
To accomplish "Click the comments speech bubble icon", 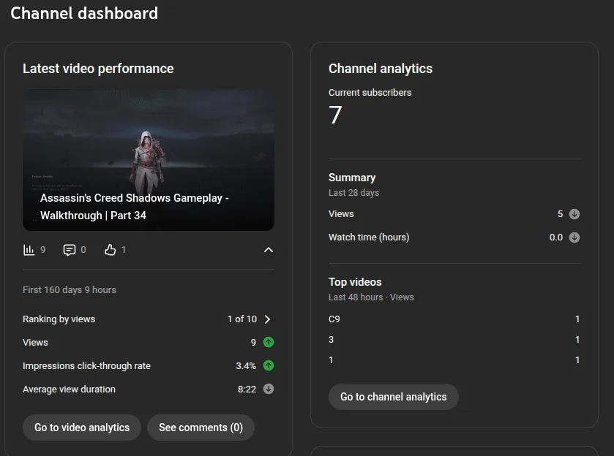I will (x=70, y=249).
